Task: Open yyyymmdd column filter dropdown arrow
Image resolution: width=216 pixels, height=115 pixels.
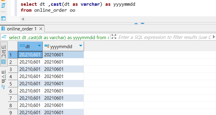Action: pos(81,46)
